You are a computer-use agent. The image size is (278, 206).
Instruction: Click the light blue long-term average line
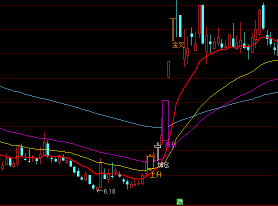click(x=88, y=110)
